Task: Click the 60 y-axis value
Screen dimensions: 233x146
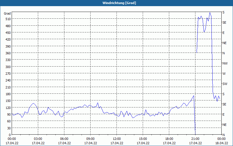Action: click(9, 121)
